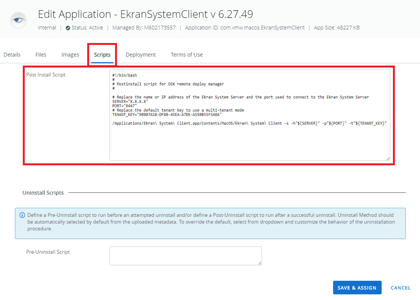Viewport: 420px width, 300px height.
Task: Focus the Pre-Uninstall Script text box
Action: (x=185, y=256)
